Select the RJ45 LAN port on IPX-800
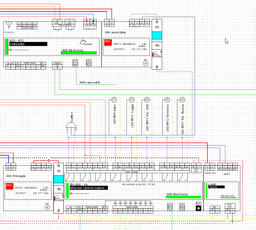Image resolution: width=256 pixels, height=230 pixels. click(x=182, y=206)
